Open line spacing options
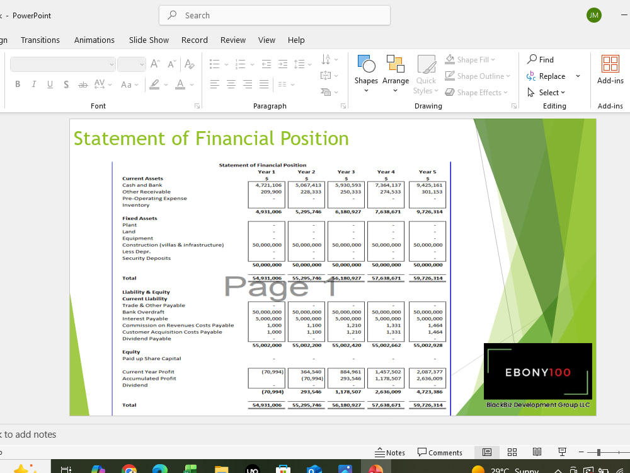Image resolution: width=630 pixels, height=473 pixels. (302, 64)
